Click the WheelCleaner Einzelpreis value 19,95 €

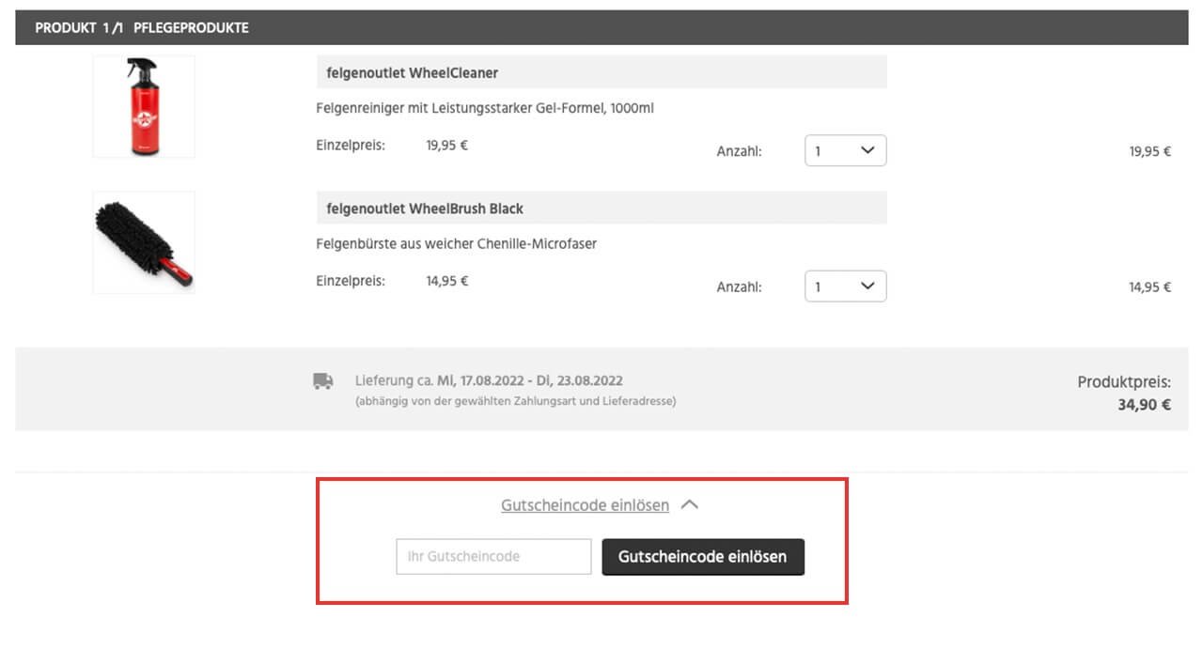pos(446,145)
